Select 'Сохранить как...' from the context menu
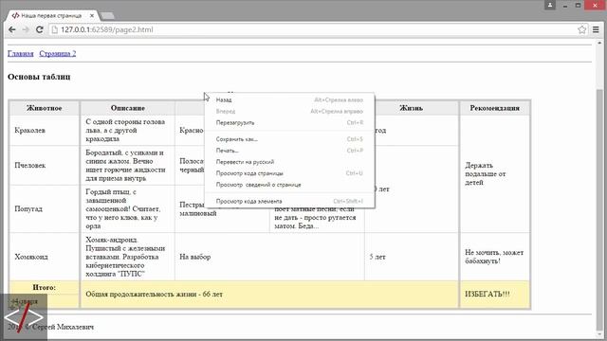This screenshot has width=607, height=341. [289, 139]
